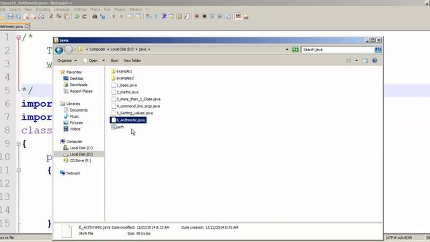Select Downloads under Favorites
Viewport: 430px width, 242px height.
(75, 85)
